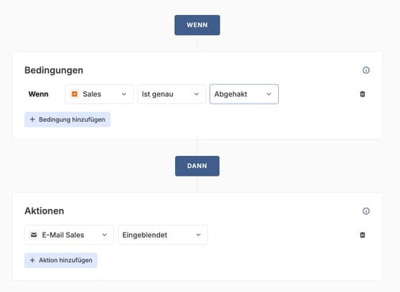Open the Bedingungen info icon

pos(366,70)
